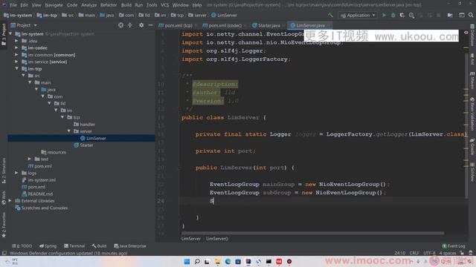Screen dimensions: 476x267
Task: Click LimServer breadcrumb in navigation bar
Action: (224, 15)
